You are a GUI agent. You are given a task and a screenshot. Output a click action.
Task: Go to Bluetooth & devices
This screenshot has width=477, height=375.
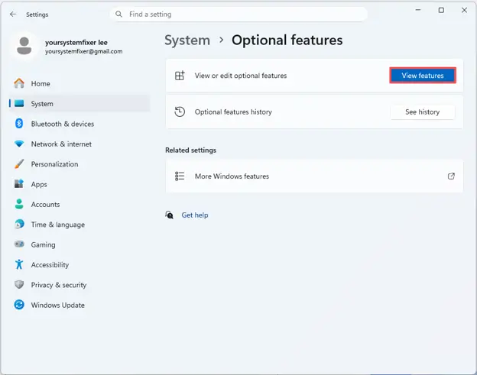[x=79, y=124]
